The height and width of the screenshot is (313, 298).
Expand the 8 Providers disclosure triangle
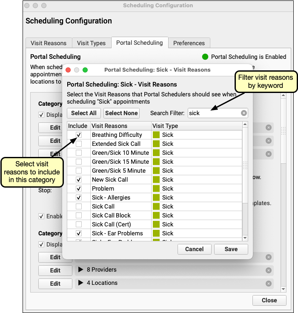click(81, 270)
